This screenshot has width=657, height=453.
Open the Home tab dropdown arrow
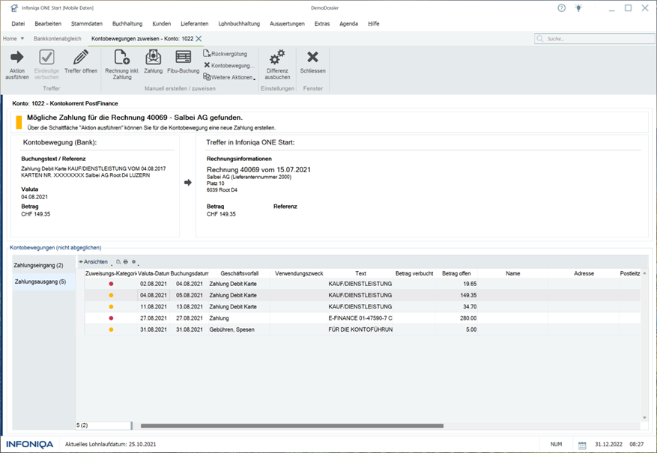point(22,38)
